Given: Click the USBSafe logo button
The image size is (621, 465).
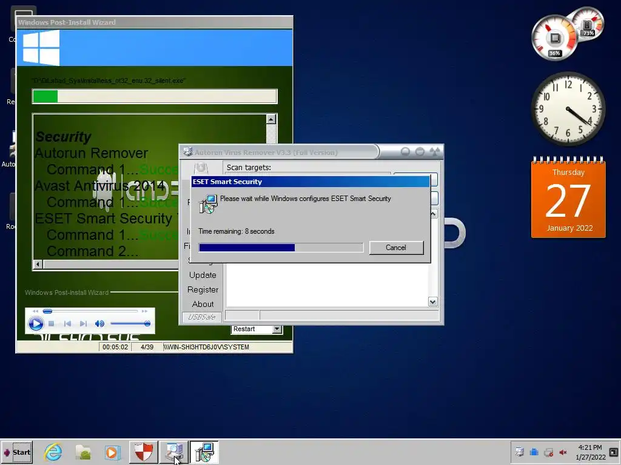Looking at the screenshot, I should tap(201, 317).
